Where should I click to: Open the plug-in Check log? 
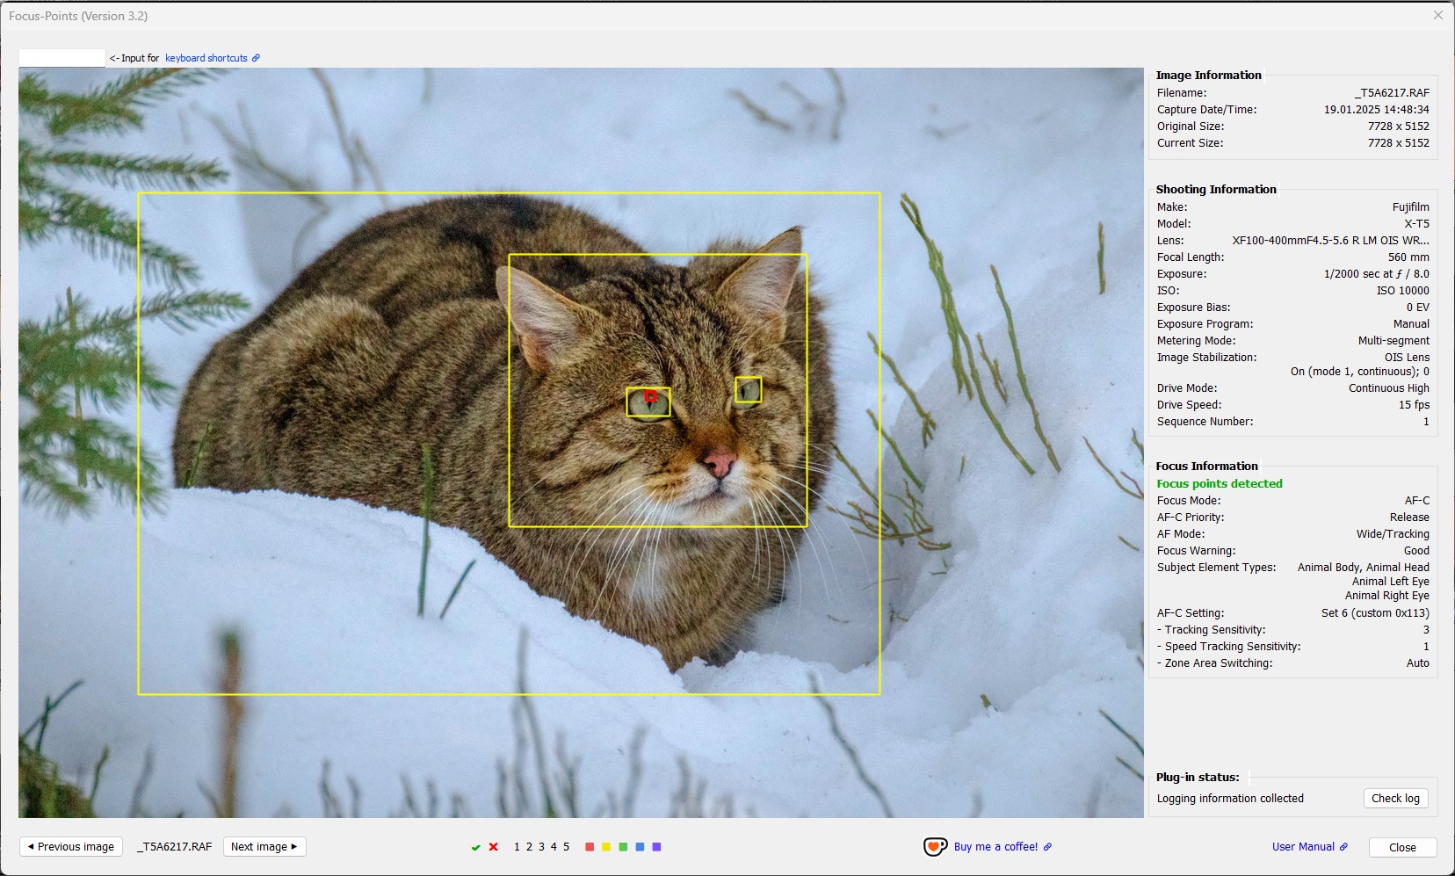click(x=1396, y=798)
